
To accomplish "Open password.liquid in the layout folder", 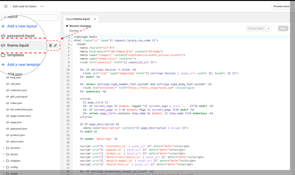I will [x=21, y=36].
